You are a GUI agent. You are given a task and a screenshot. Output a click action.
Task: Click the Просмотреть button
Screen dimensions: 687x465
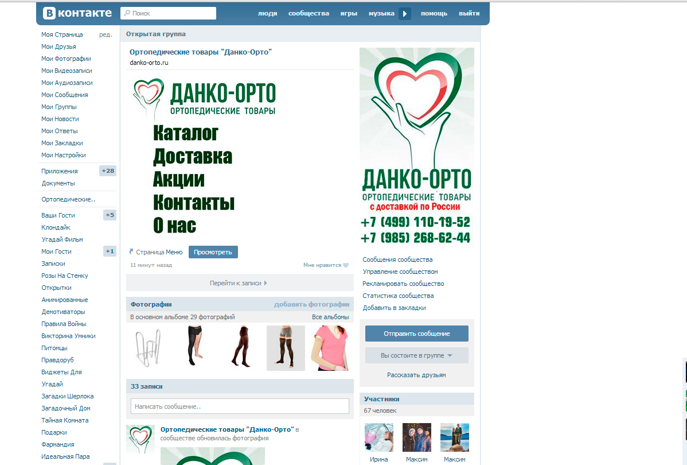tap(213, 252)
